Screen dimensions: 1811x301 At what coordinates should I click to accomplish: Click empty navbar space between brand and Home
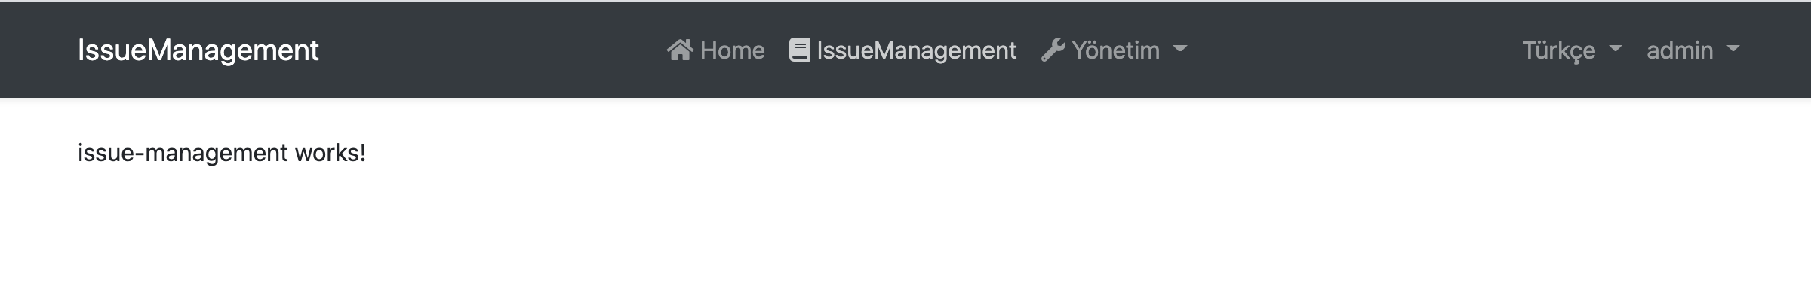point(490,50)
